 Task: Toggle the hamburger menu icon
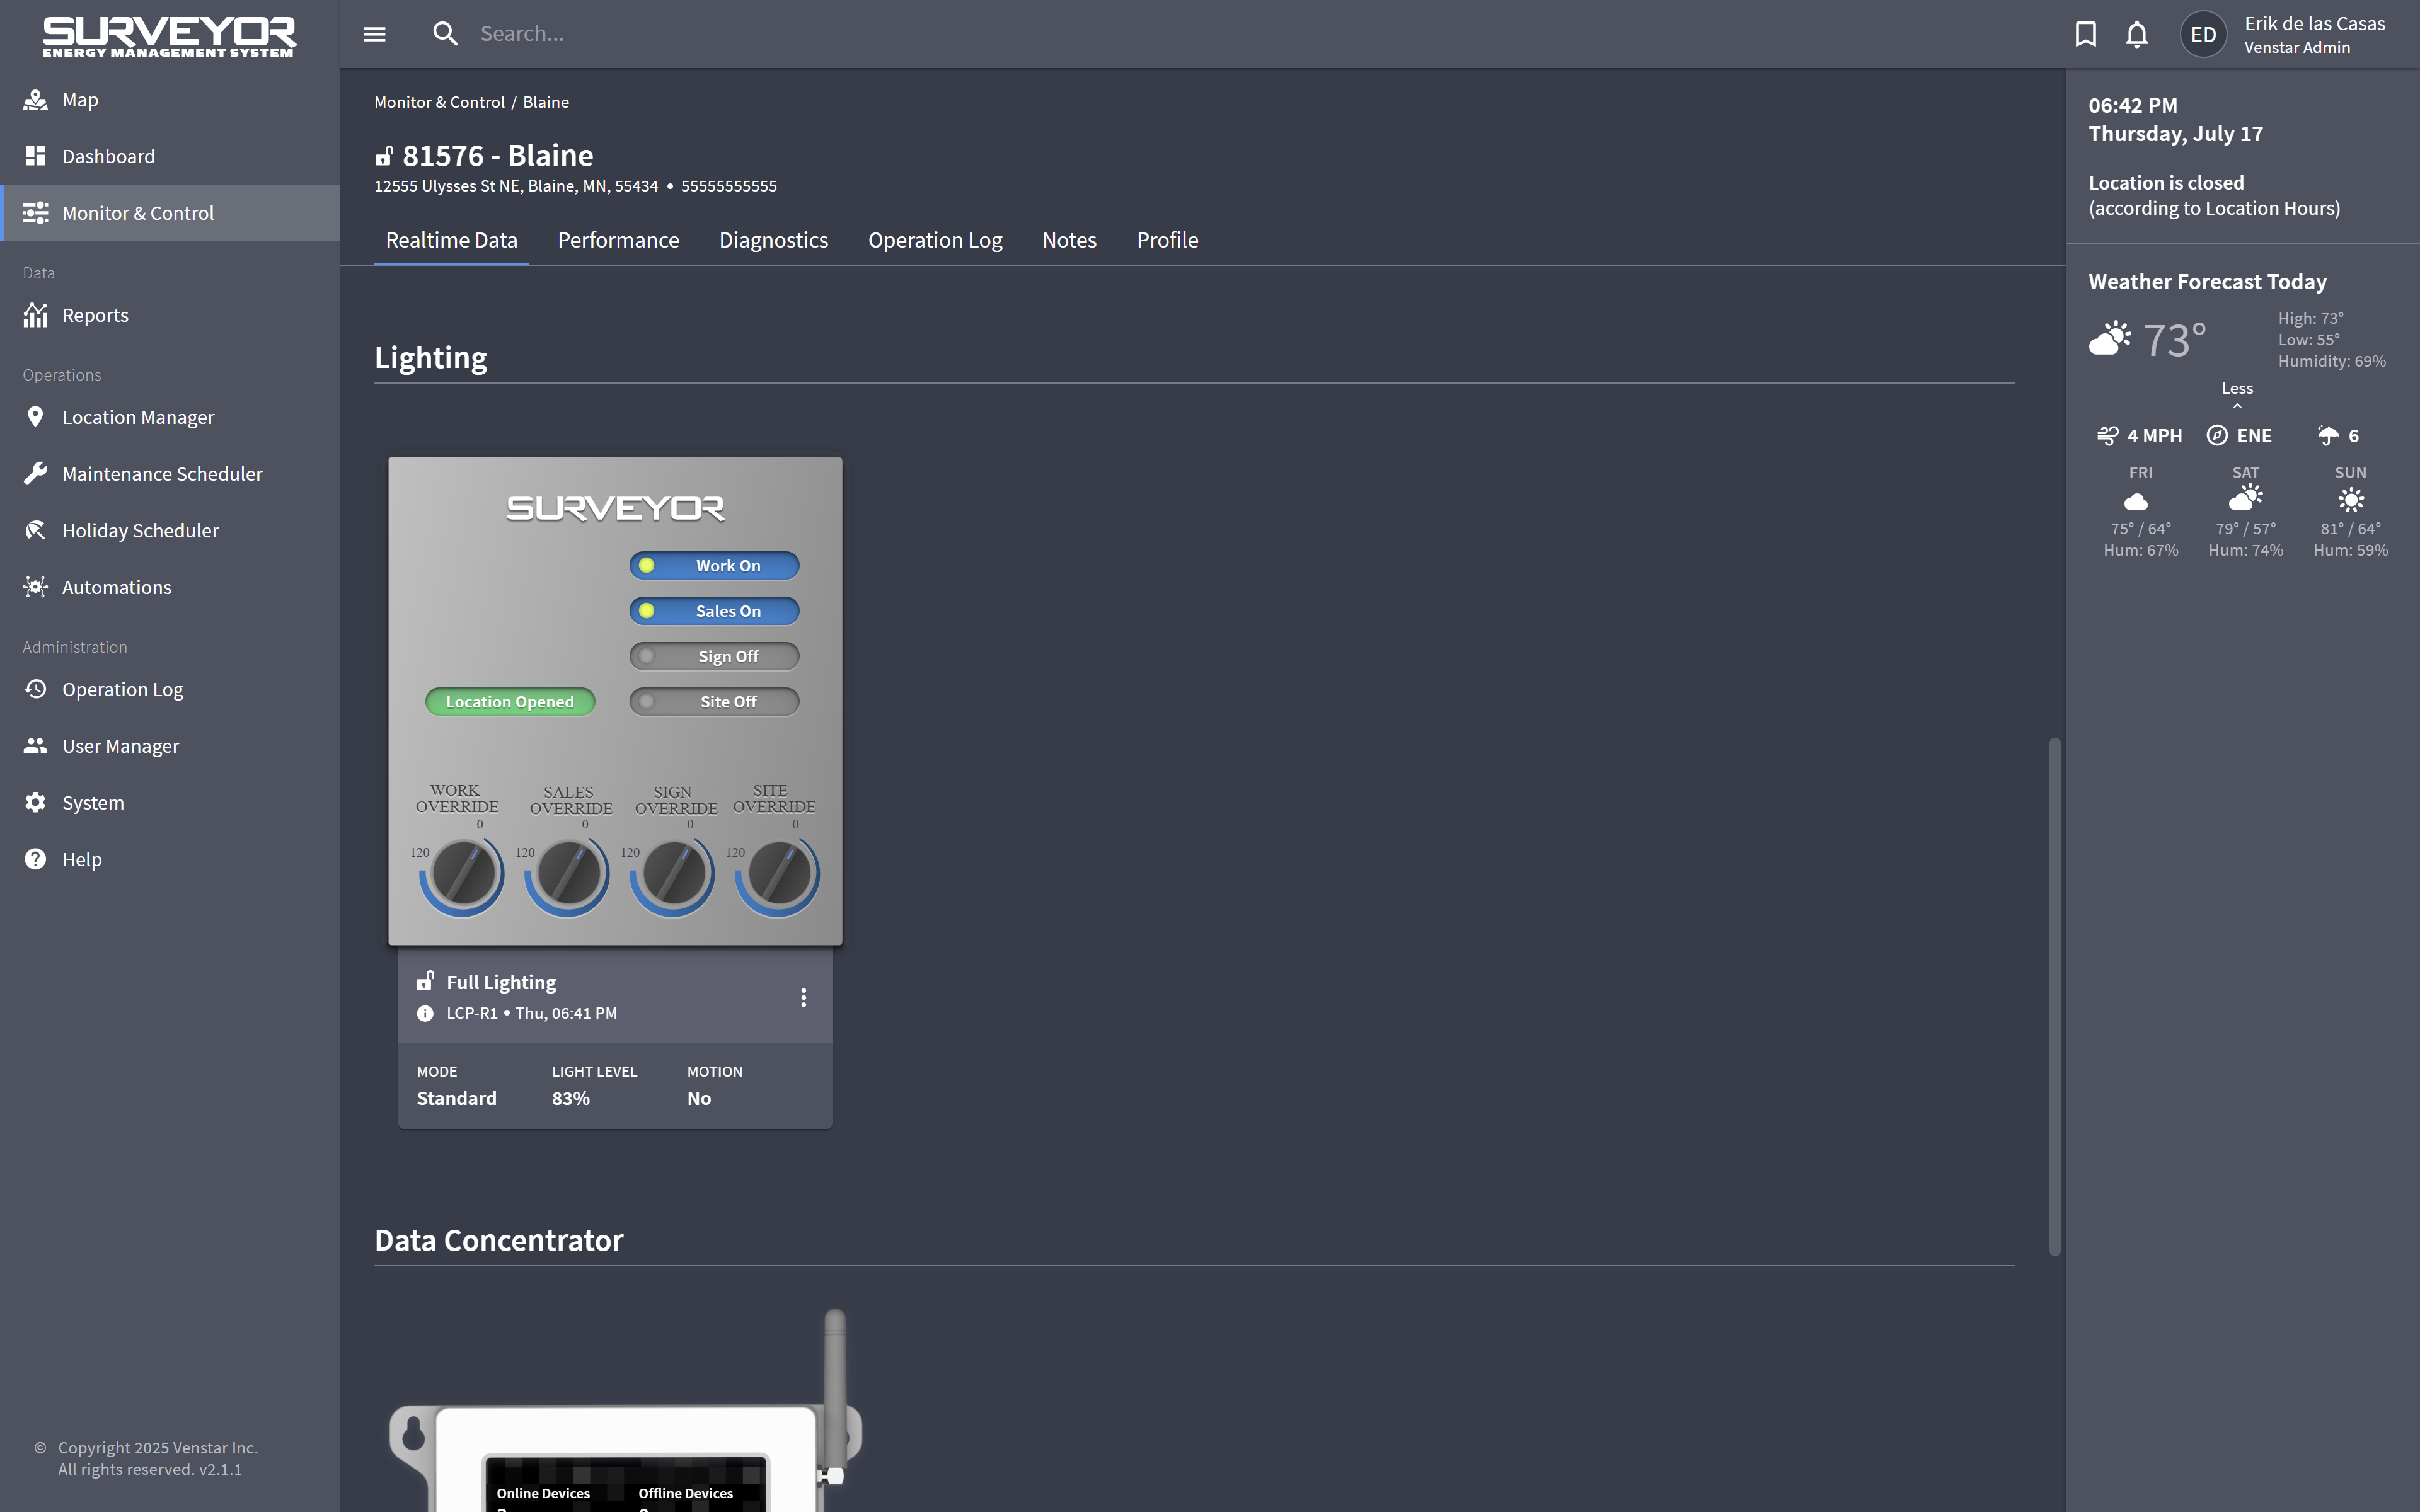374,34
